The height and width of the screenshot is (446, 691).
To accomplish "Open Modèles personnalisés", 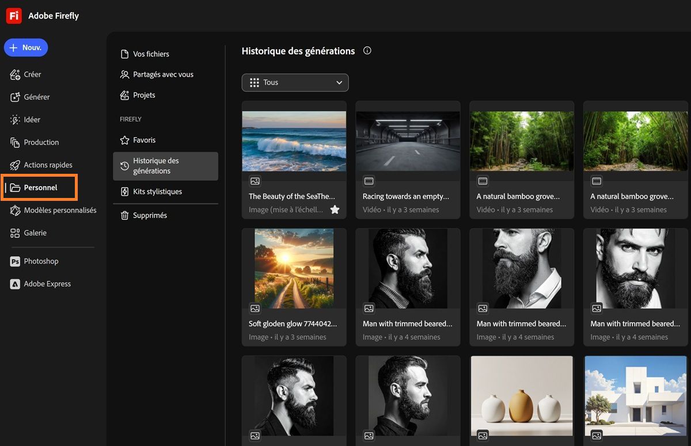I will pyautogui.click(x=60, y=210).
